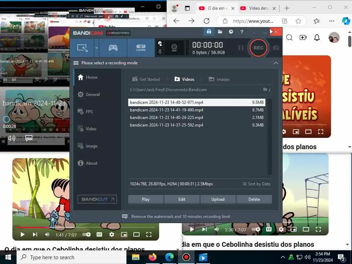Click the Delete button
The height and width of the screenshot is (264, 352).
coord(254,199)
